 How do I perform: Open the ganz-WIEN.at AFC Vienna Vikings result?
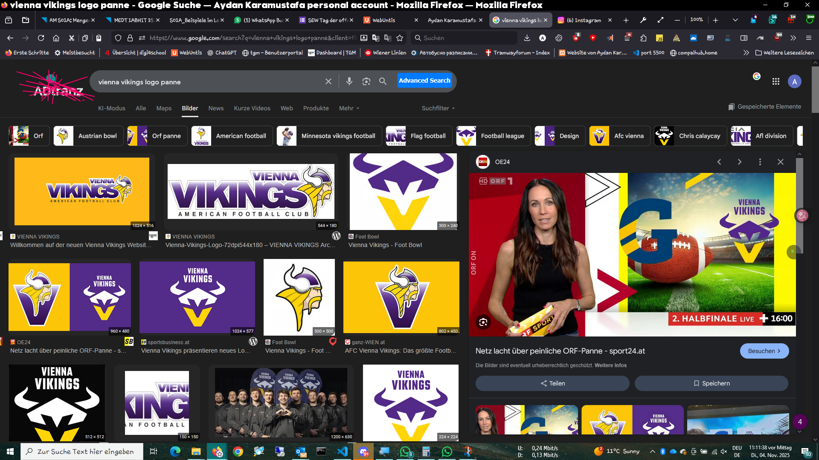point(401,351)
